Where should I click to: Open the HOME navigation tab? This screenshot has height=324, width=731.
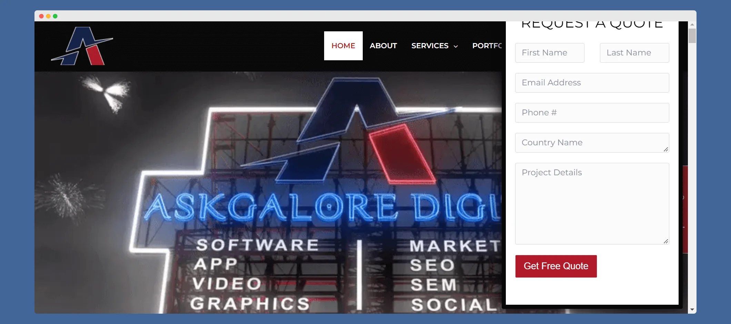pos(343,46)
